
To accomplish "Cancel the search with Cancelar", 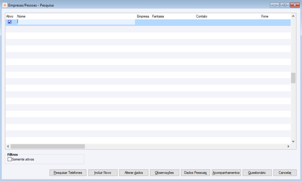I will (285, 173).
